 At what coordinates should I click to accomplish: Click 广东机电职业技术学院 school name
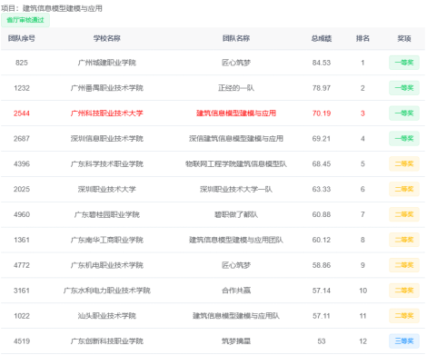[106, 265]
